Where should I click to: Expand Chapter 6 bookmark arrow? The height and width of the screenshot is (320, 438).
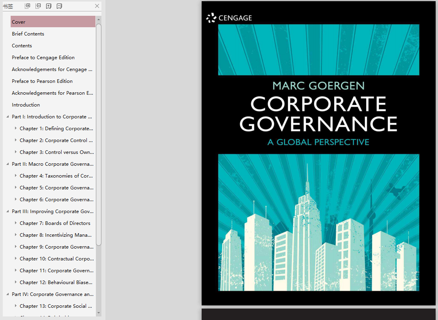[x=16, y=199]
